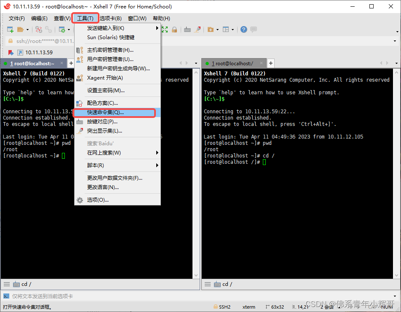
Task: Select 快速命令集(Q)... menu item
Action: 118,112
